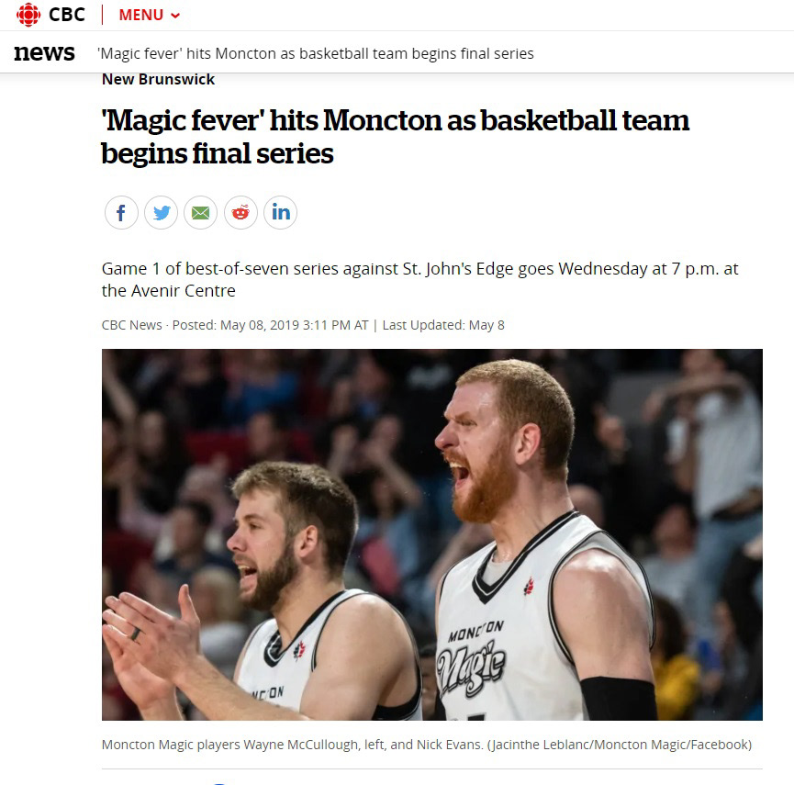Click the article title in sticky header

[316, 53]
